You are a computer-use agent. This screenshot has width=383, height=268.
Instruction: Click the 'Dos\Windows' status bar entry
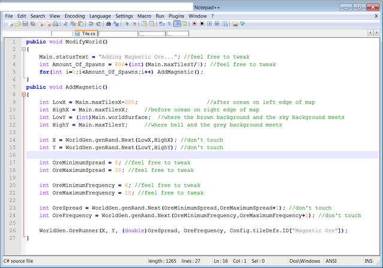(305, 261)
